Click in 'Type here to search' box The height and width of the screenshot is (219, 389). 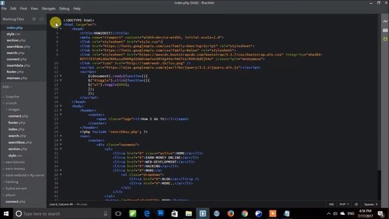tap(62, 214)
